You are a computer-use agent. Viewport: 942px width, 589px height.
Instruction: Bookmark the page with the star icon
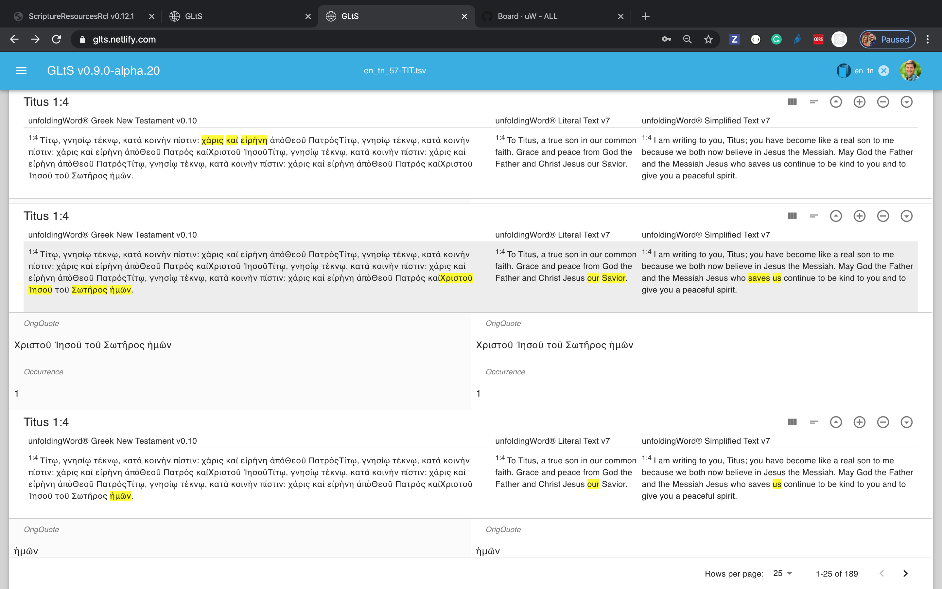(x=708, y=39)
